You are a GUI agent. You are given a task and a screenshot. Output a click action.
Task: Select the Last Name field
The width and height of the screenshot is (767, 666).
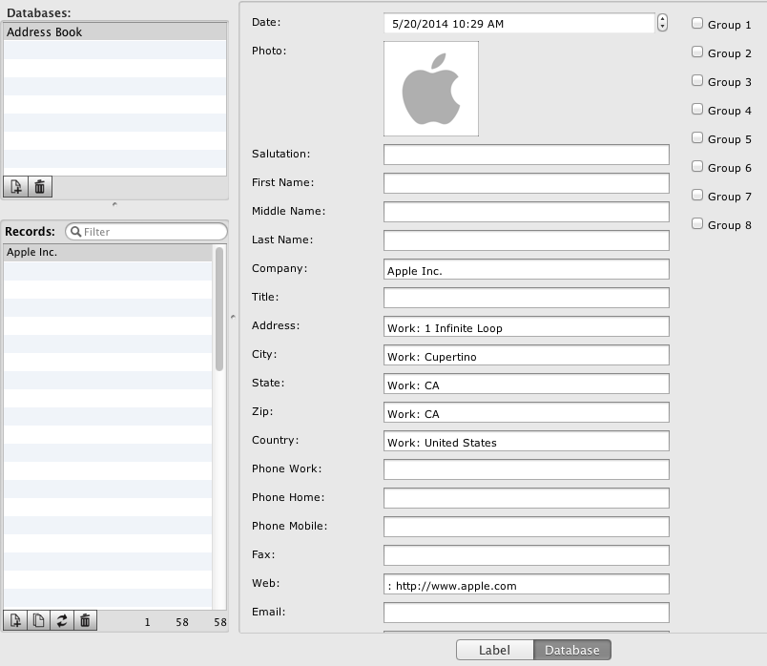[527, 240]
